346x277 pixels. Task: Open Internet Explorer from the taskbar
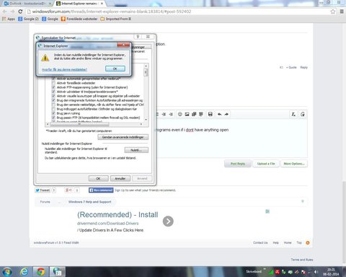pyautogui.click(x=24, y=272)
